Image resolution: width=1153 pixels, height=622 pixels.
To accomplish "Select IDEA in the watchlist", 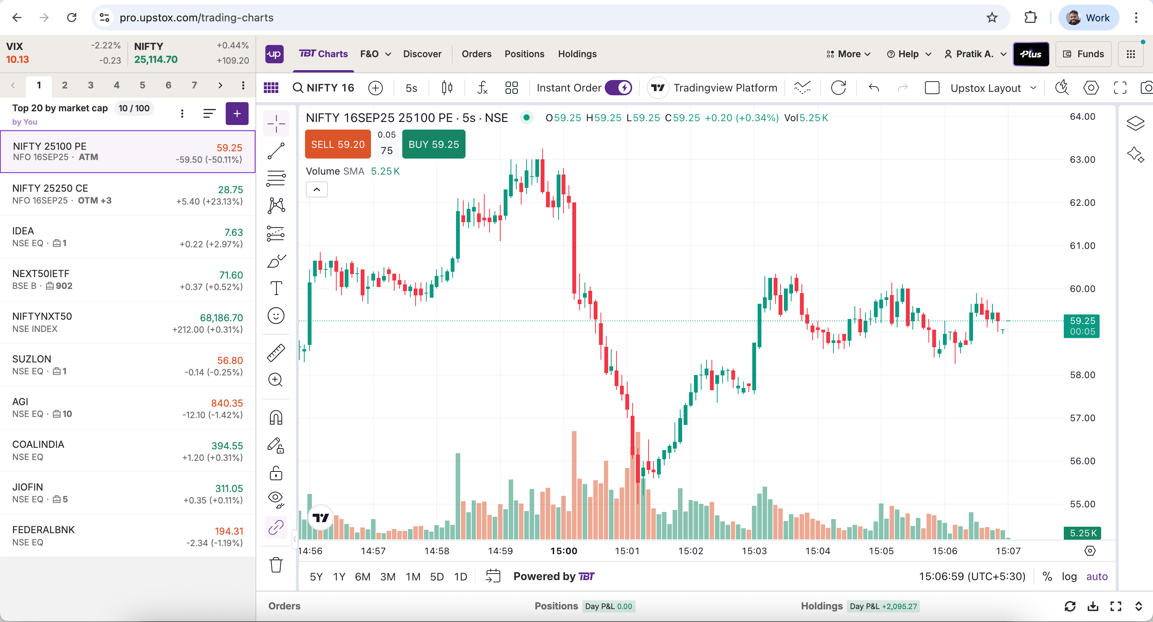I will pyautogui.click(x=128, y=237).
